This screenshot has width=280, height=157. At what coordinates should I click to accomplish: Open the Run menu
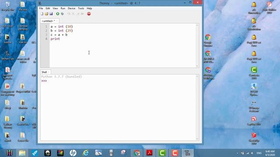point(63,8)
